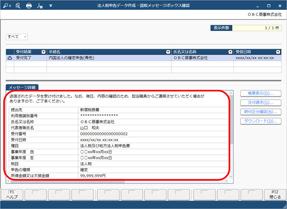Click the search-plus icon in the title bar
The height and width of the screenshot is (209, 287).
[x=7, y=5]
